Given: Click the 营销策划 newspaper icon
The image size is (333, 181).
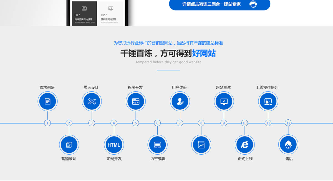Looking at the screenshot, I should [69, 145].
